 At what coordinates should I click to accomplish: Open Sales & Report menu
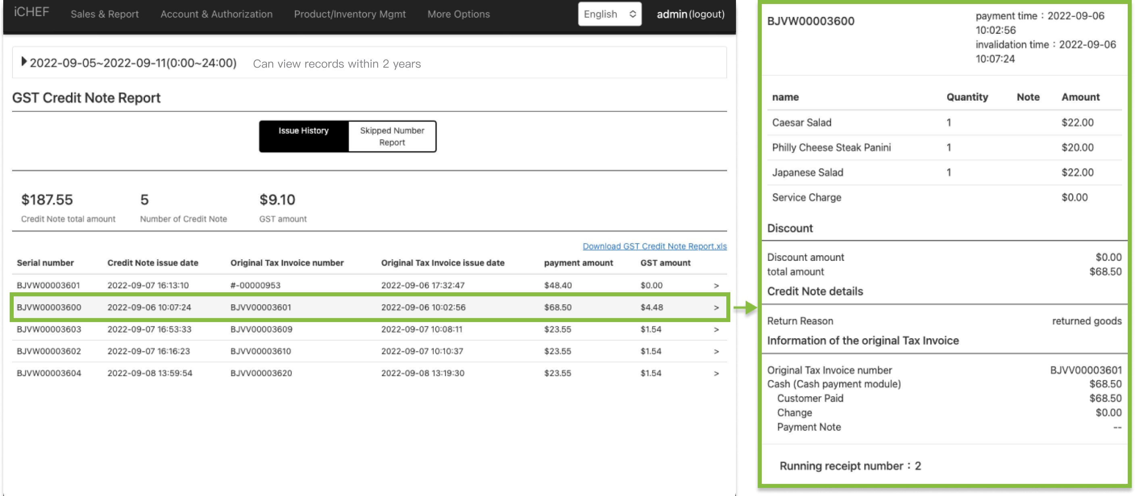point(104,14)
